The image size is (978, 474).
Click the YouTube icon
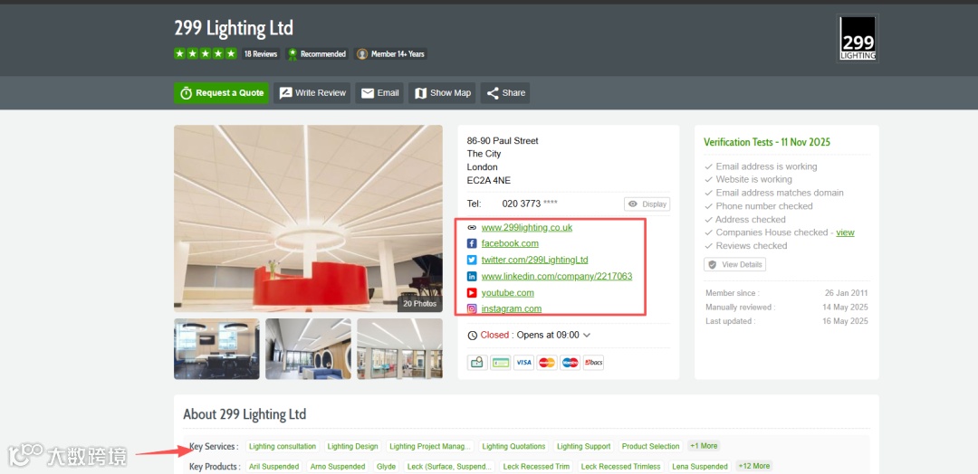(472, 293)
